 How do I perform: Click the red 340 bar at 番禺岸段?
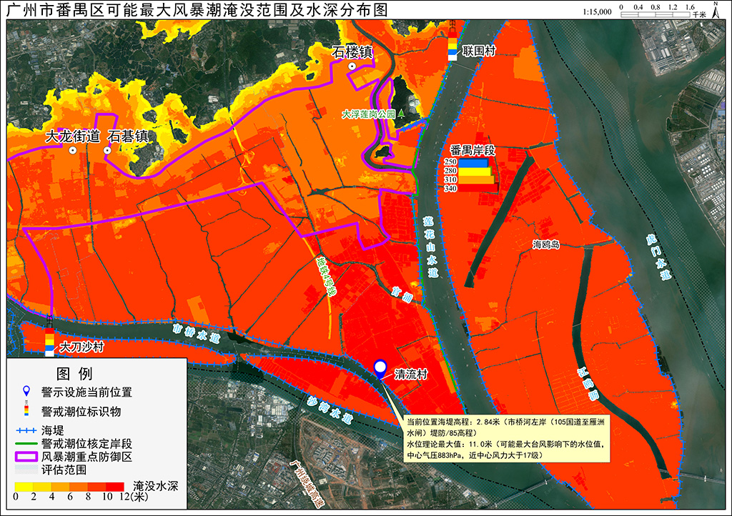point(478,188)
